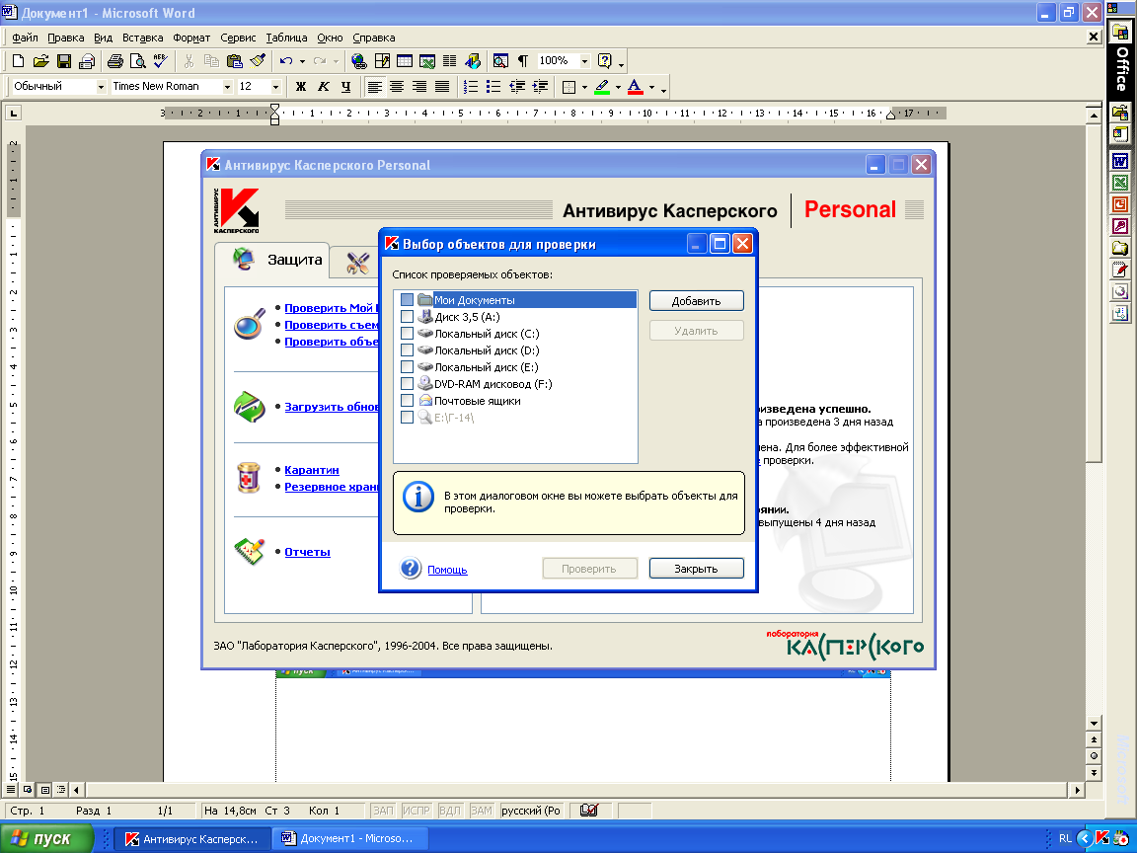Check the DVD-RAM дисковод (F:) checkbox

point(407,383)
